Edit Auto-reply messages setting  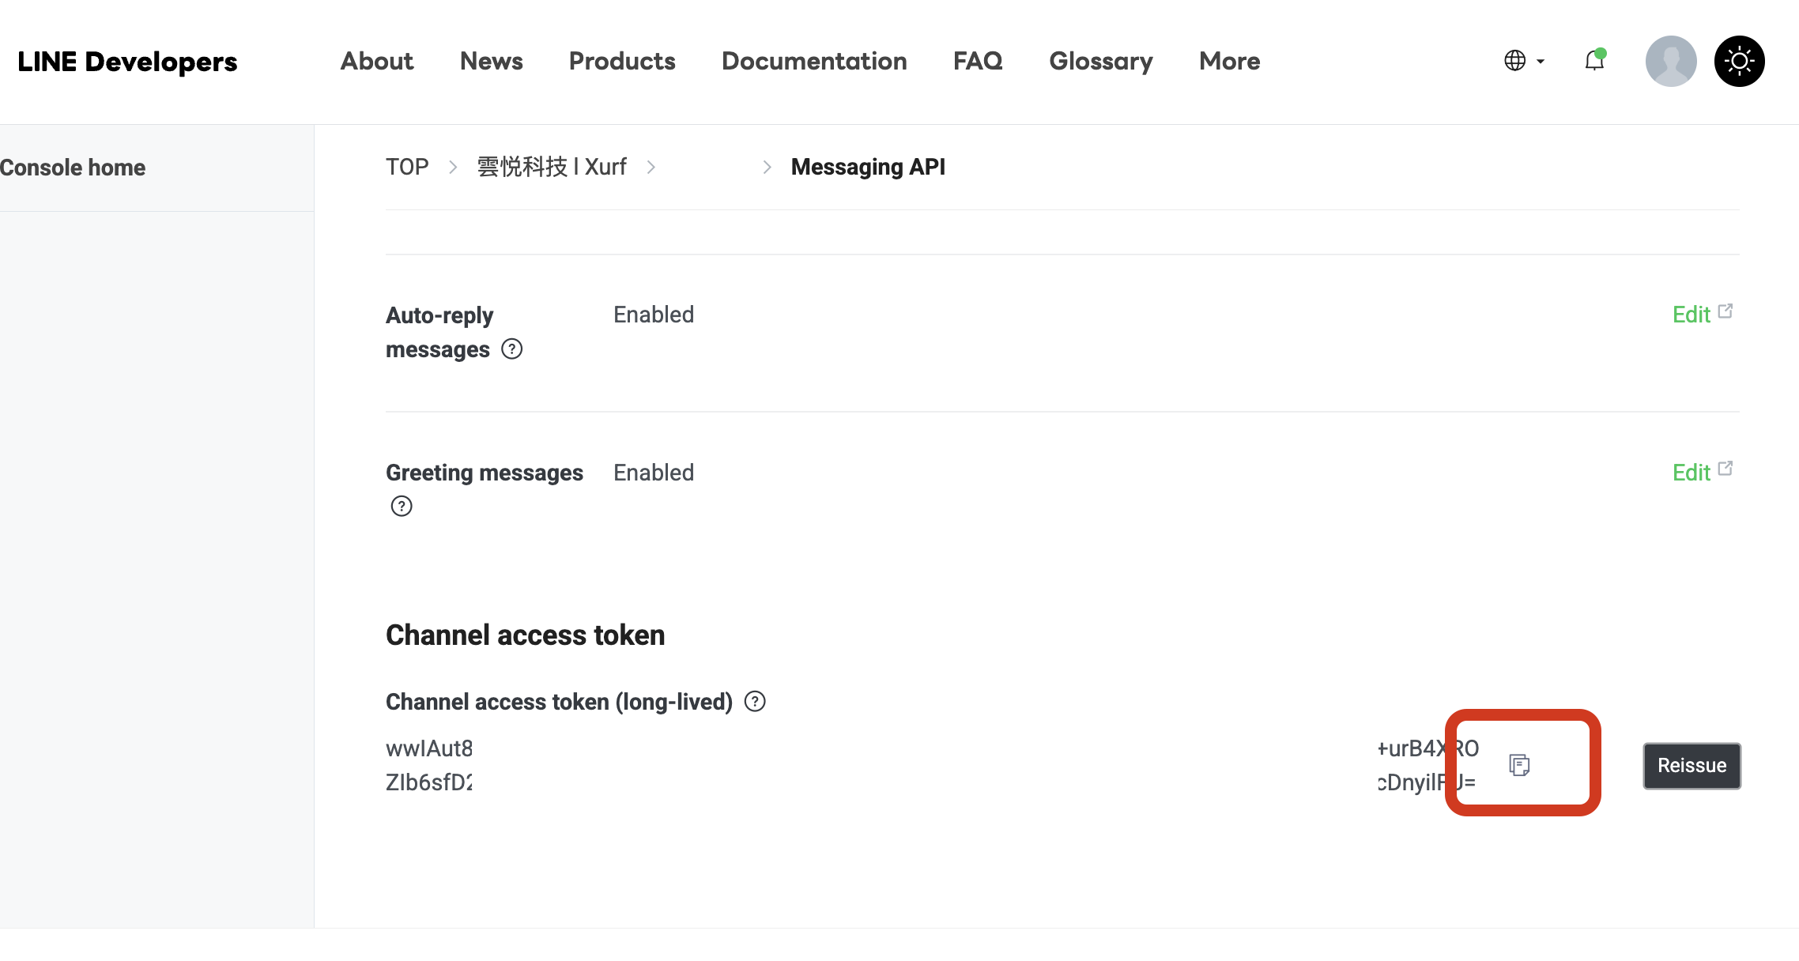tap(1703, 314)
